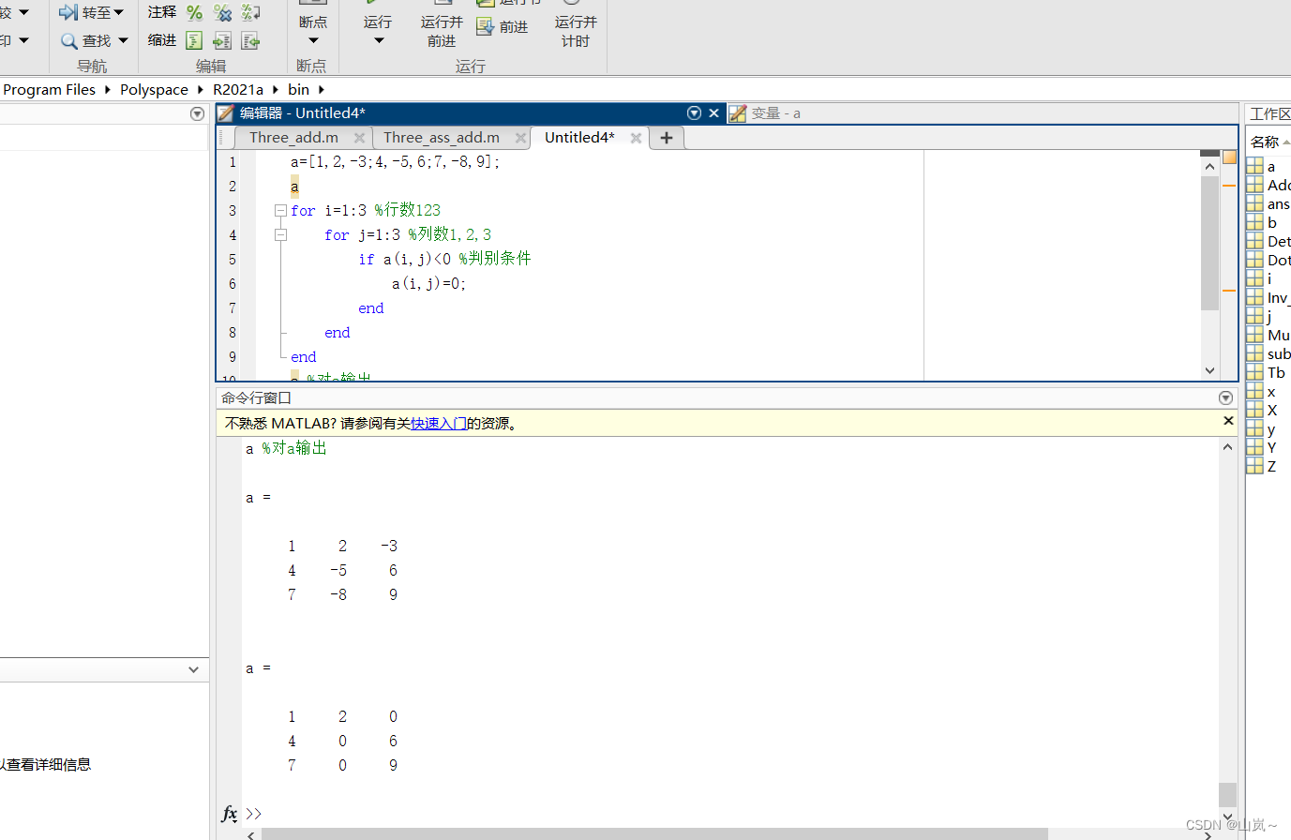Image resolution: width=1291 pixels, height=840 pixels.
Task: Close the Three_add.m tab
Action: (359, 138)
